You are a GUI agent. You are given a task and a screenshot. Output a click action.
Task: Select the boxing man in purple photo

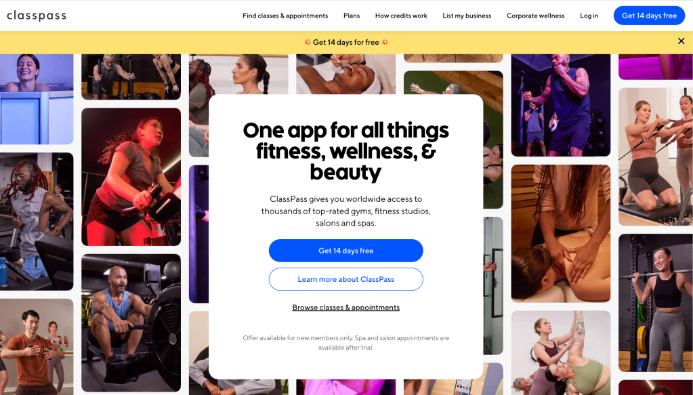coord(560,105)
